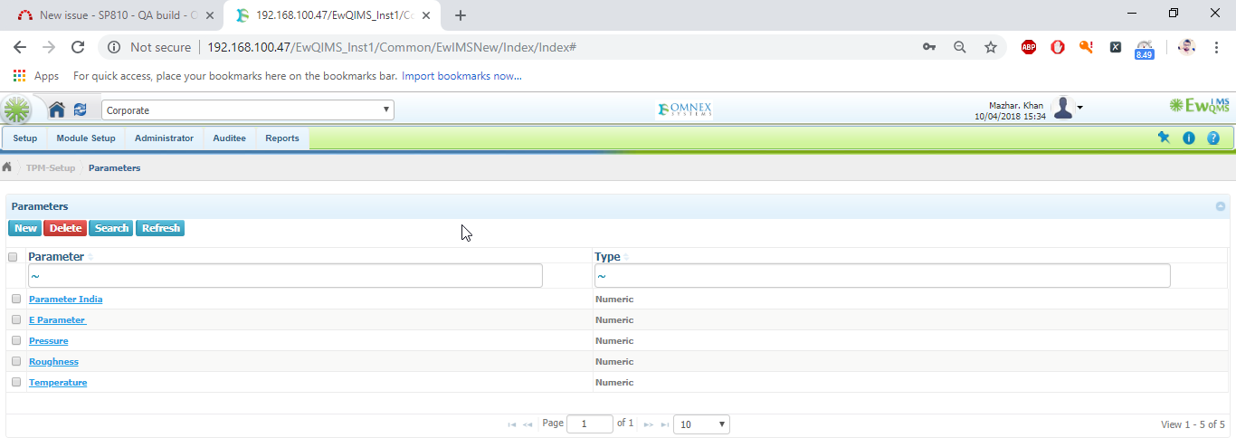Click the orange key extension icon

click(1087, 47)
